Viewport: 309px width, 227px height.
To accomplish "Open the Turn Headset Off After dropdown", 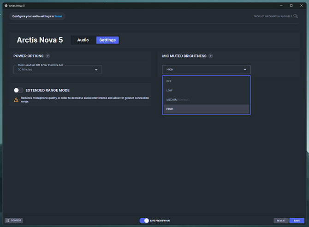I will pos(58,69).
